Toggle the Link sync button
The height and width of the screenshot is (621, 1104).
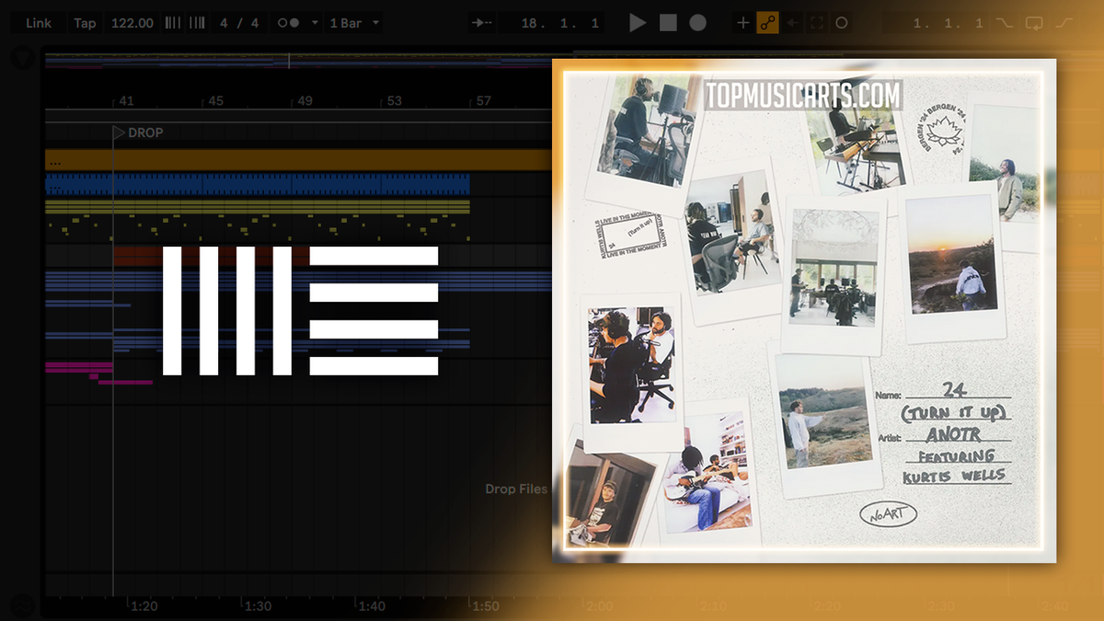coord(39,23)
